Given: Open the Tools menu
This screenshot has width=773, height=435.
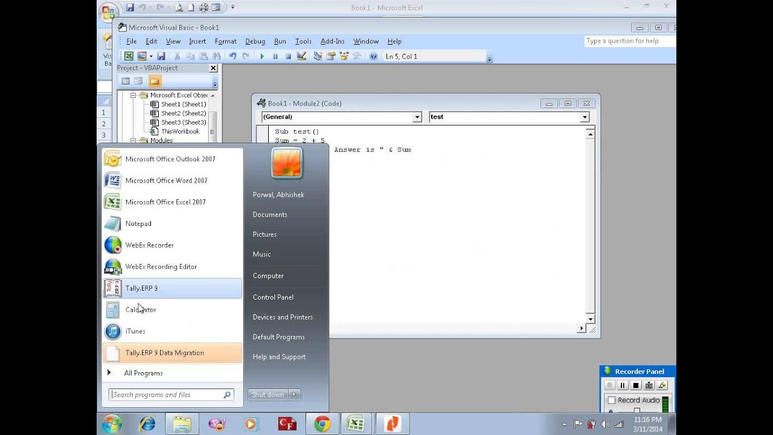Looking at the screenshot, I should pos(303,41).
